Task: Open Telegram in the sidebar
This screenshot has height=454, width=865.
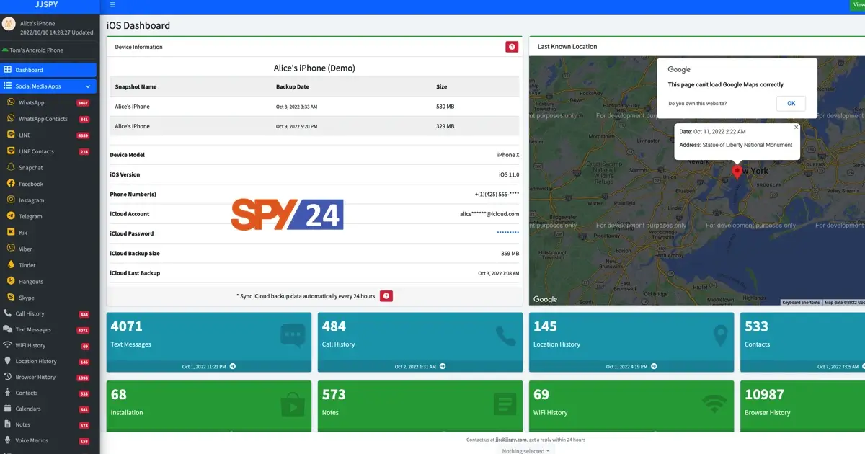Action: (x=49, y=216)
